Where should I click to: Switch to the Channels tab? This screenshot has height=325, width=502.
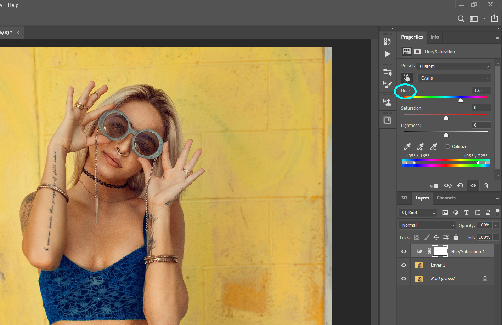click(446, 198)
